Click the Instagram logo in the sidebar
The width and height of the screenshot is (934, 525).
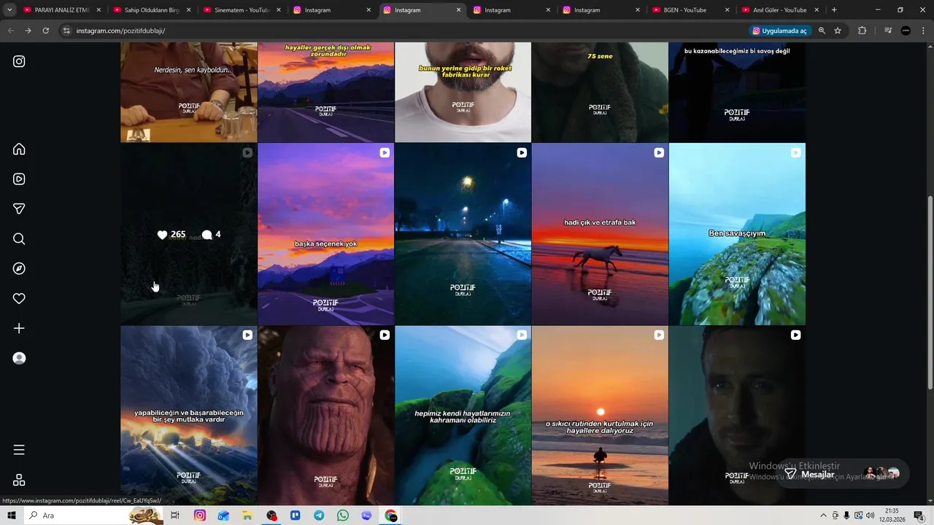point(19,61)
